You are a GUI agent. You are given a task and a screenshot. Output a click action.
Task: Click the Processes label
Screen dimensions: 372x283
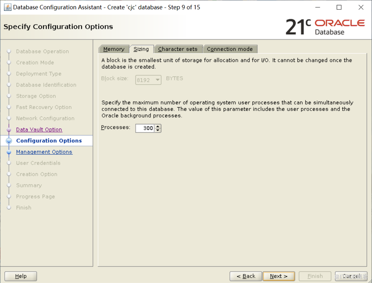click(115, 127)
